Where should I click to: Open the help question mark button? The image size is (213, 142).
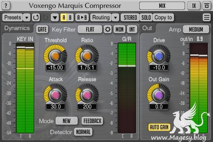[6, 6]
